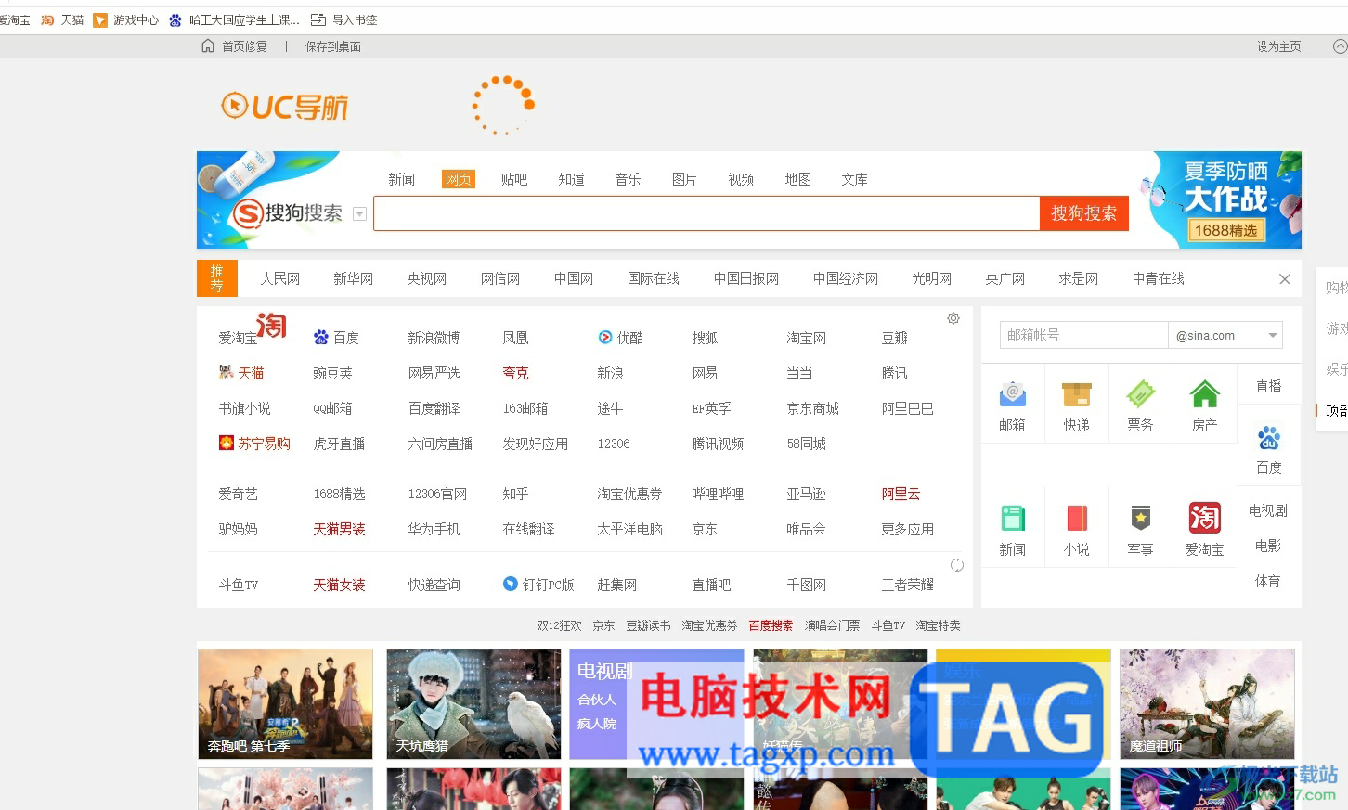1348x810 pixels.
Task: Click the 邮箱帐号 input field
Action: coord(1083,335)
